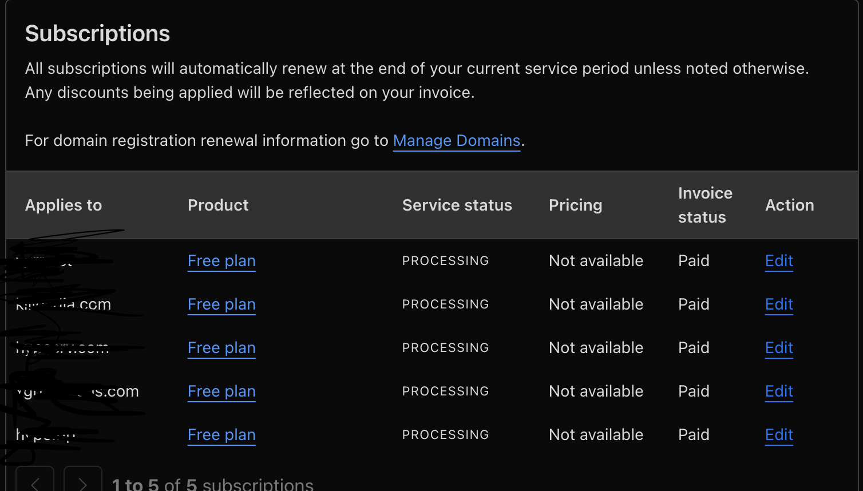Click the Service status column header

(457, 205)
